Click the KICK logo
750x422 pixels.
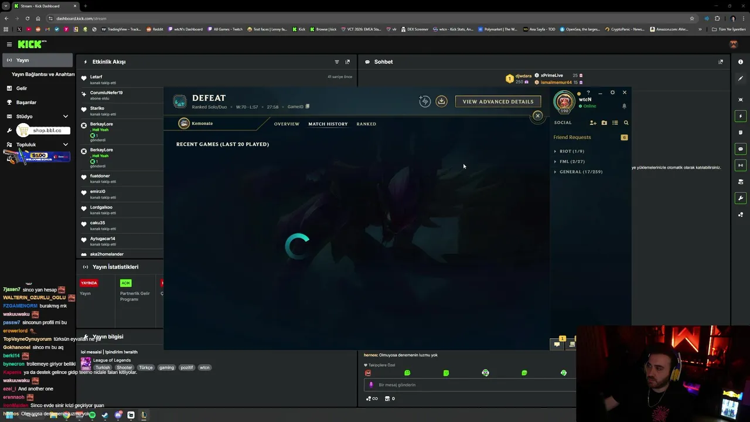coord(32,45)
